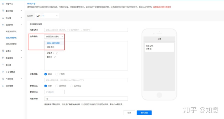Screen dimensions: 224x119
Task: Click the 运营中心 chart icon in sidebar
Action: click(3, 4)
